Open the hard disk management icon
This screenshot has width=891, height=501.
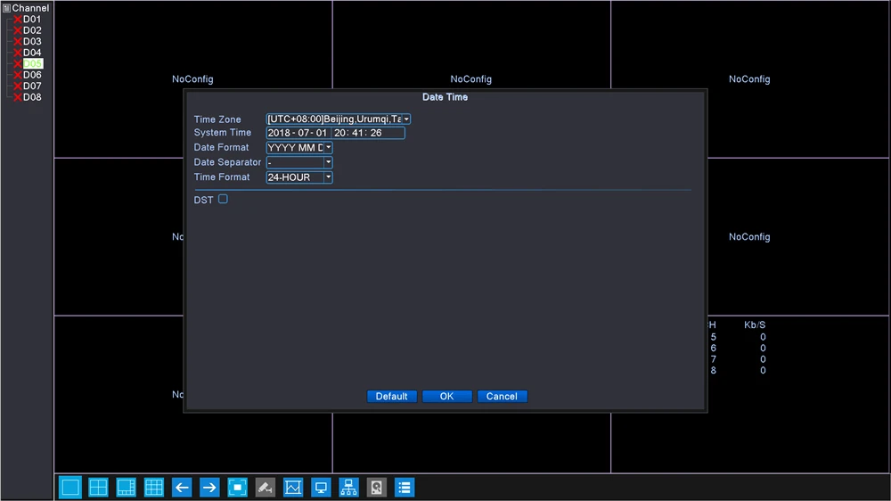[377, 488]
